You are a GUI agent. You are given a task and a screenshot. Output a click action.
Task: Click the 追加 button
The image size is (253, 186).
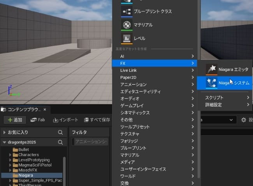tap(15, 120)
